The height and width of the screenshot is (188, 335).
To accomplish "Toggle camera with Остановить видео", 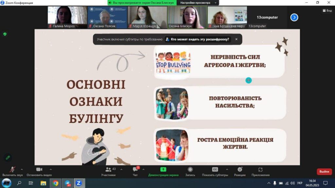I will pos(39,169).
